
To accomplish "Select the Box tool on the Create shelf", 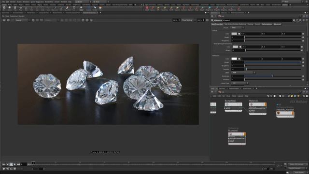I will point(4,8).
